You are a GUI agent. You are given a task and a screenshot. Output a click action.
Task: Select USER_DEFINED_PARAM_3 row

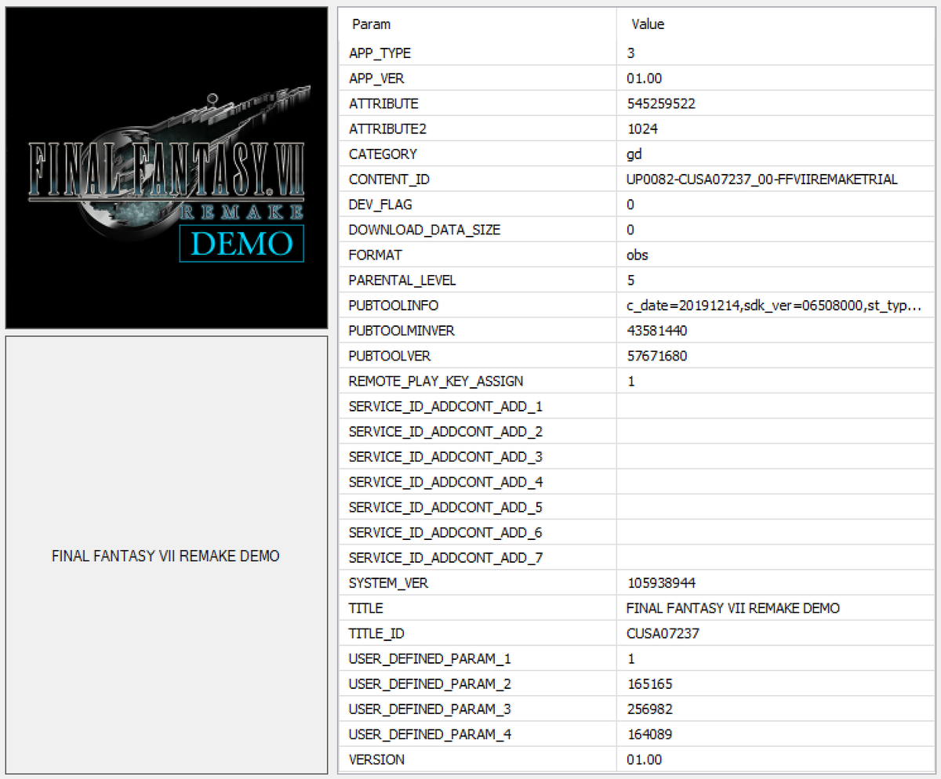pyautogui.click(x=637, y=709)
